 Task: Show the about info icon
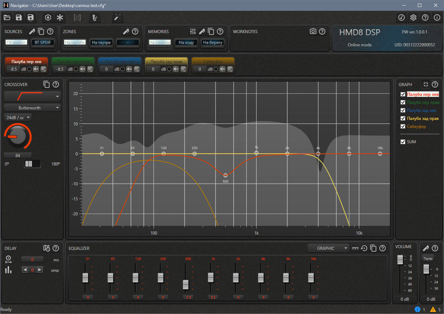437,17
